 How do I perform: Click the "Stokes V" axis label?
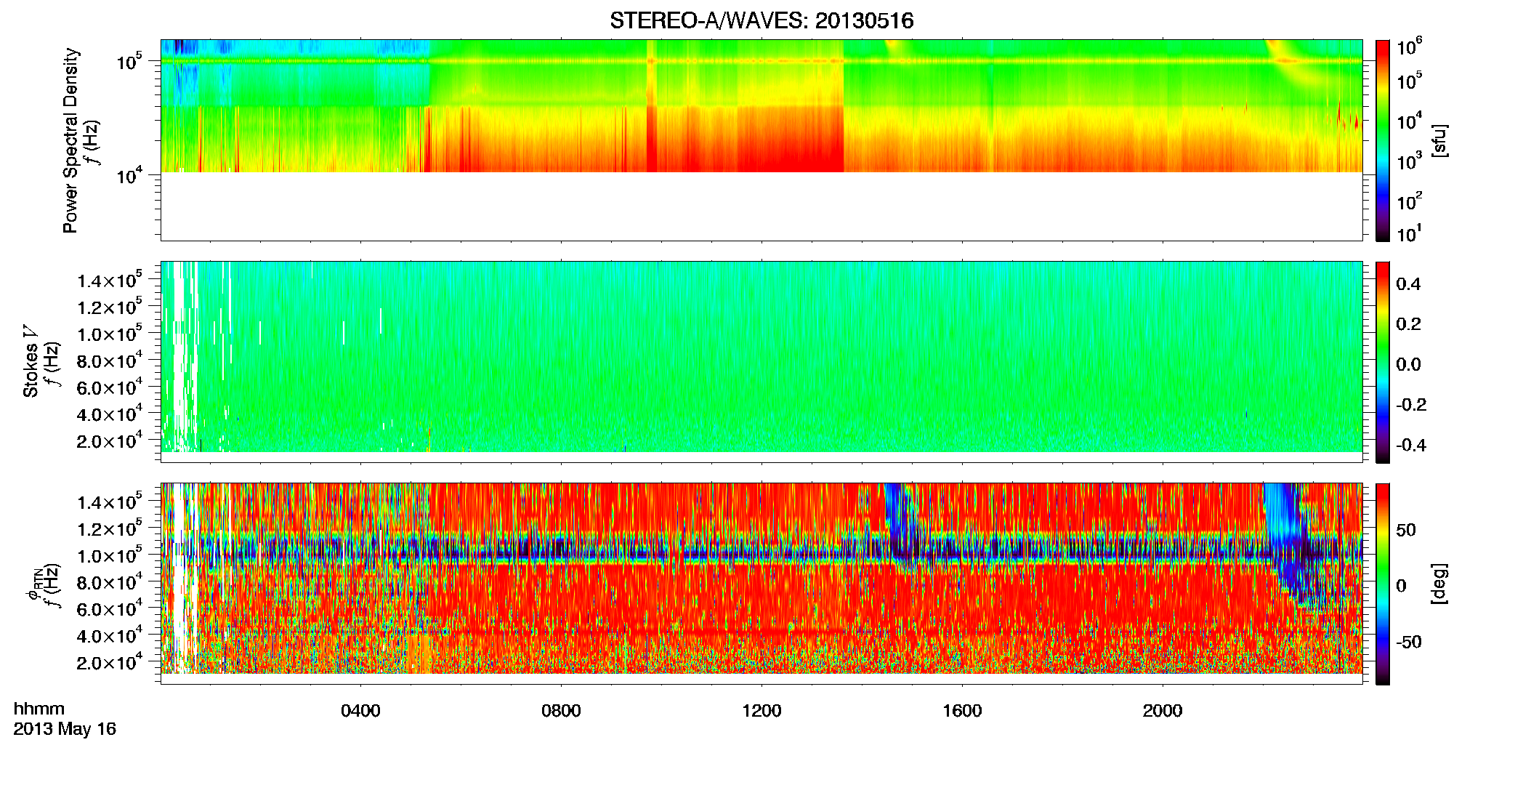click(x=31, y=361)
